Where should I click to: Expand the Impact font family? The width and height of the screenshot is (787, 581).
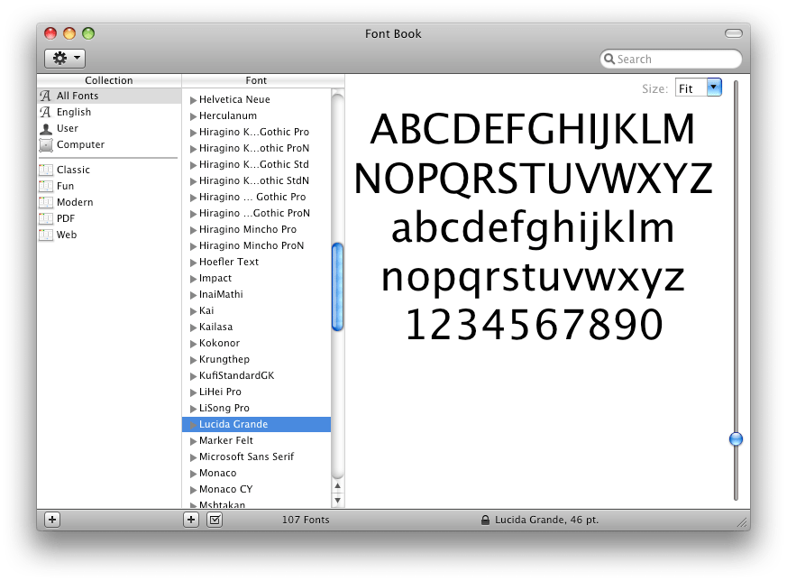pos(193,278)
